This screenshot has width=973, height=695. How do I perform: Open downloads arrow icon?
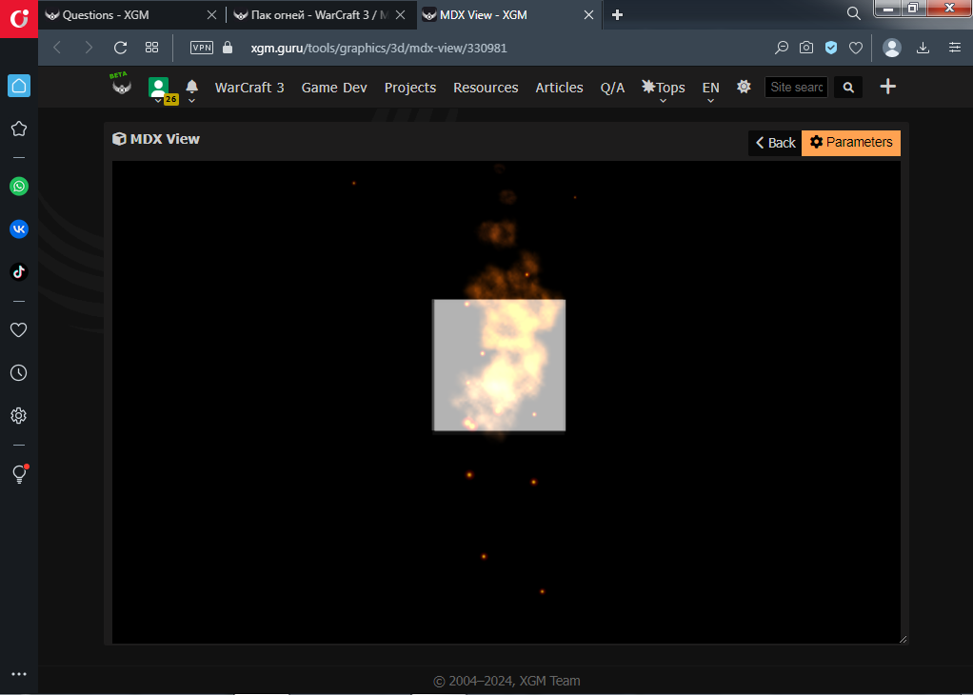pos(923,48)
